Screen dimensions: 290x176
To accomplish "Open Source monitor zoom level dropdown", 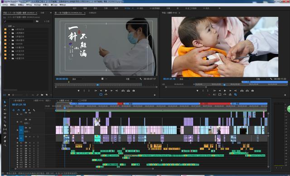I will pyautogui.click(x=77, y=79).
